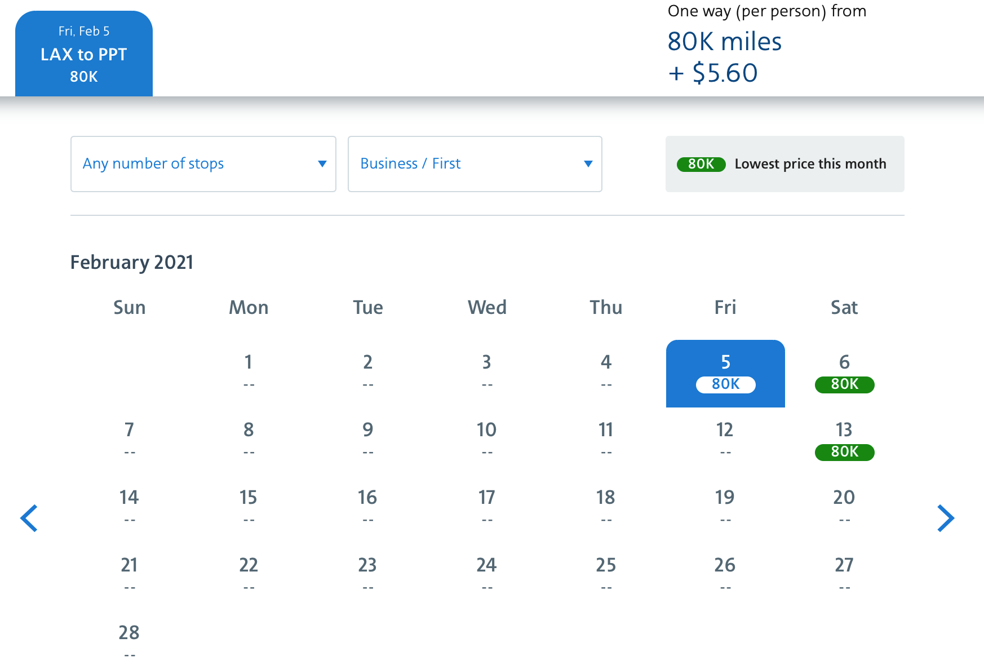The image size is (984, 669).
Task: Advance to next month with right chevron
Action: click(x=945, y=518)
